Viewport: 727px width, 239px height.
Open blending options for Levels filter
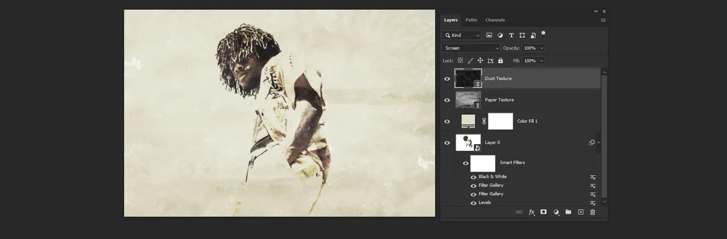[593, 203]
